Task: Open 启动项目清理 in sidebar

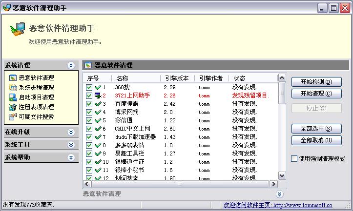Action: tap(36, 97)
